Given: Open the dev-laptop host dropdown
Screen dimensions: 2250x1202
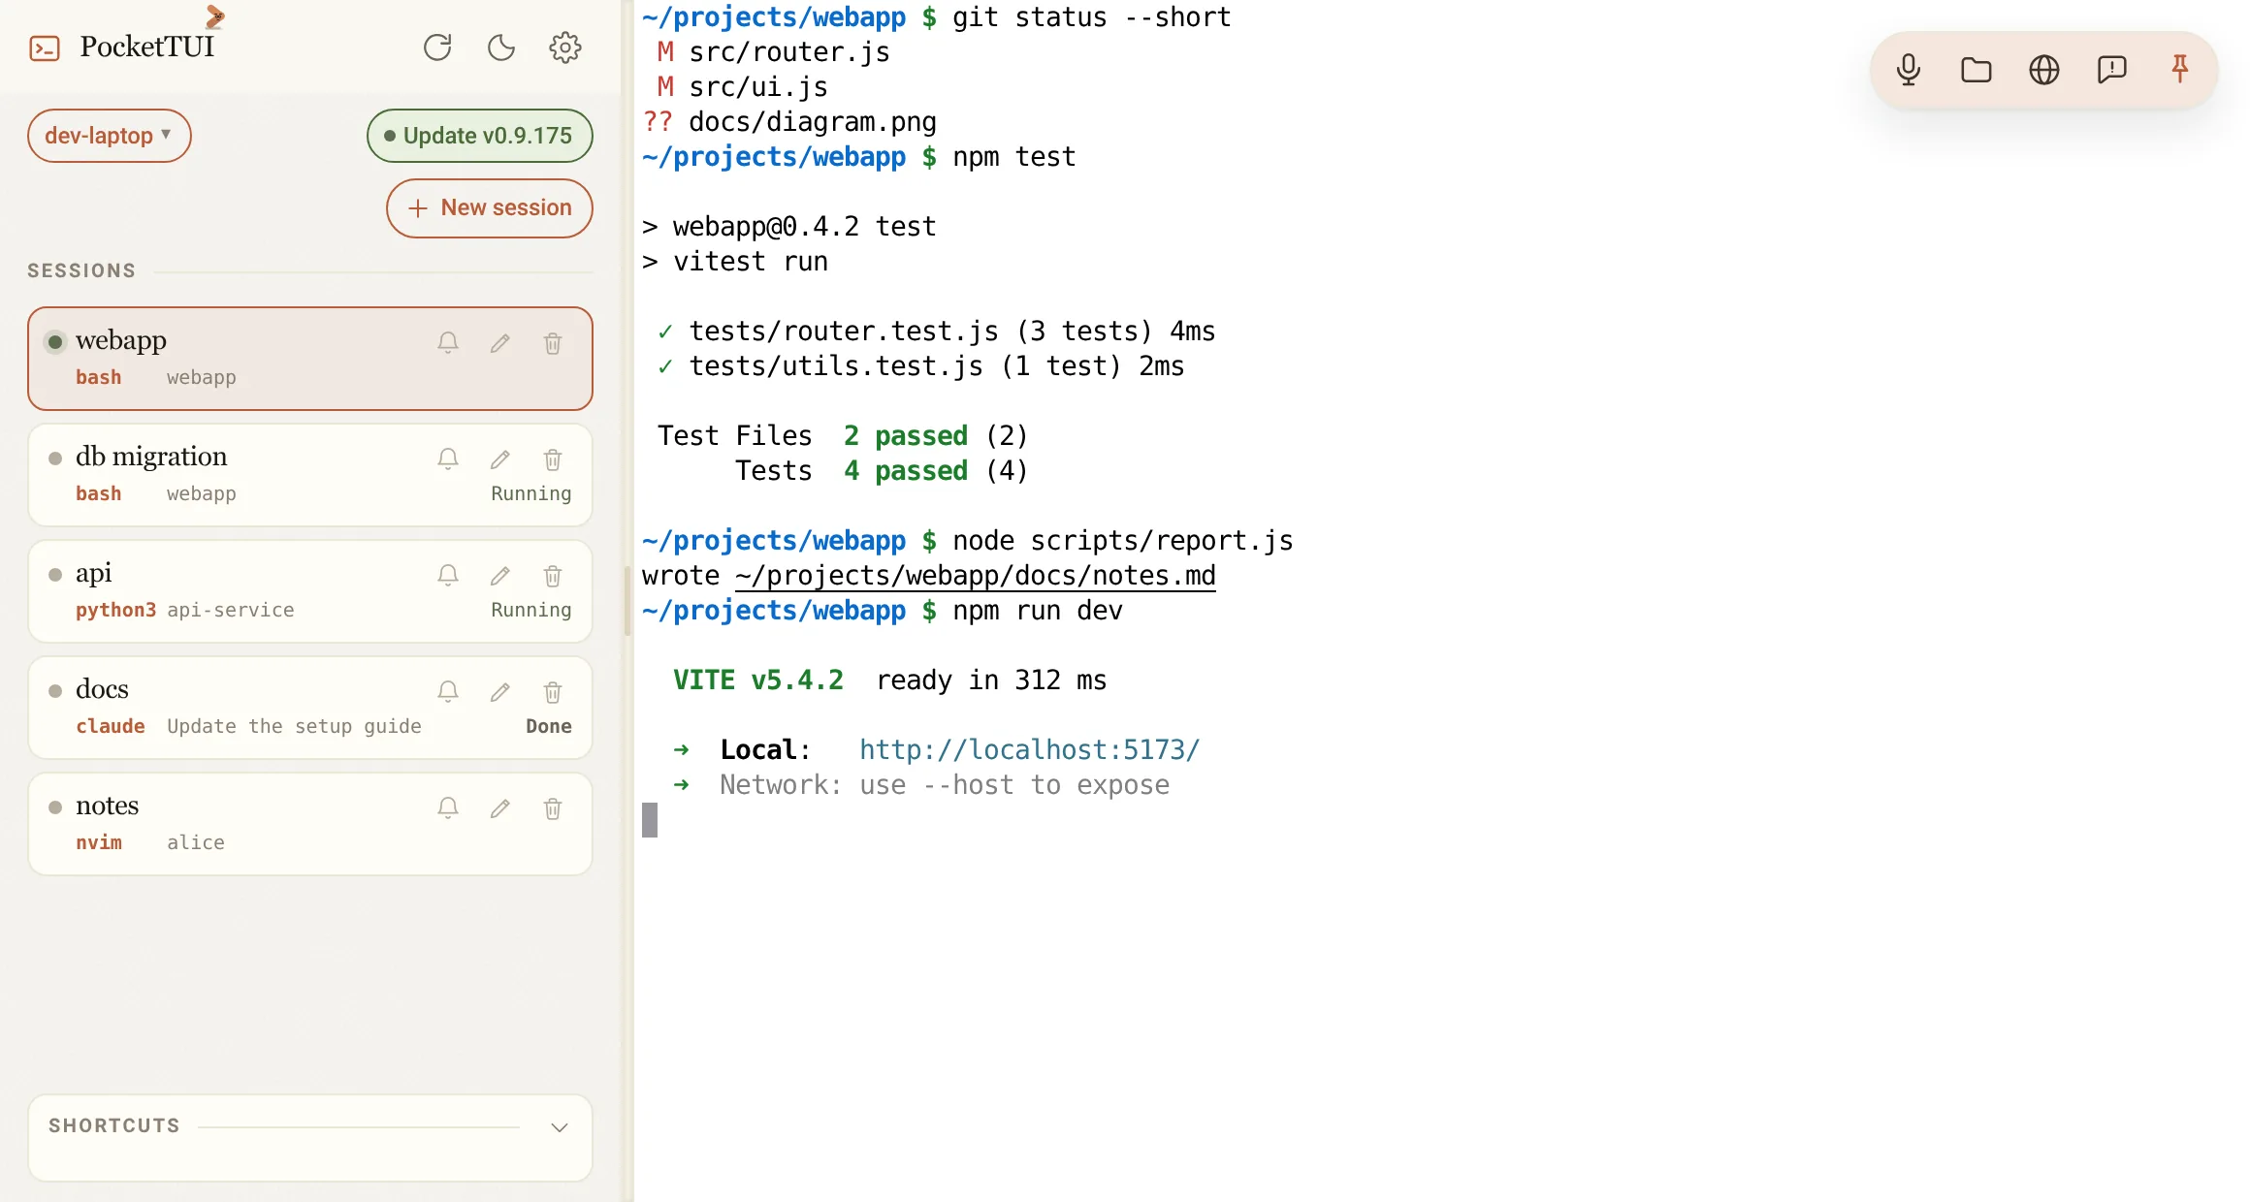Looking at the screenshot, I should [x=110, y=136].
